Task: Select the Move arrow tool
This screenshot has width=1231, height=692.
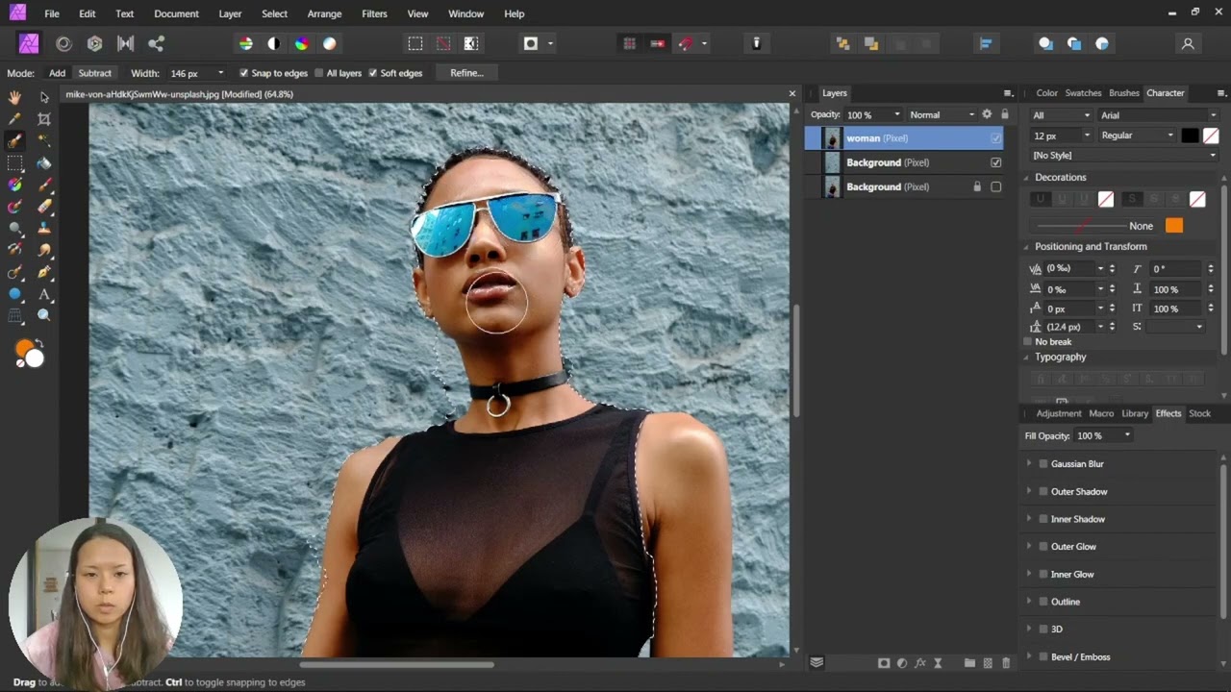Action: (x=44, y=97)
